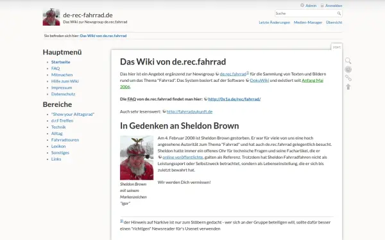Click the Hauptmenü sidebar heading
This screenshot has width=385, height=240.
62,52
